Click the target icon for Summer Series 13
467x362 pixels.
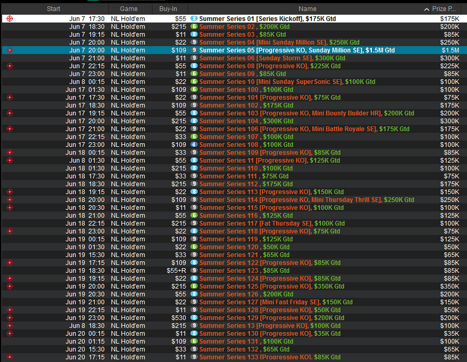point(10,326)
